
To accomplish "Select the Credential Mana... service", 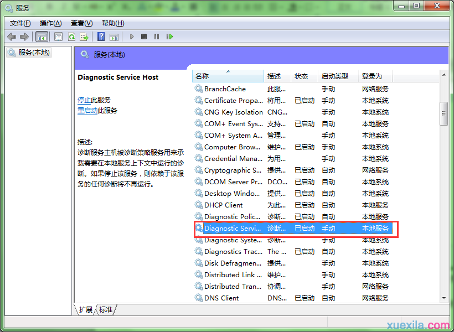I will pos(293,159).
